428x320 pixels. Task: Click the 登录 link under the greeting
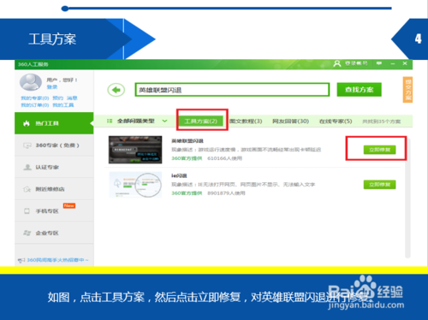52,86
